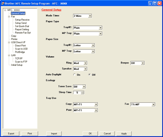Select Auto Daylight On radio button
The height and width of the screenshot is (137, 163).
(74, 74)
